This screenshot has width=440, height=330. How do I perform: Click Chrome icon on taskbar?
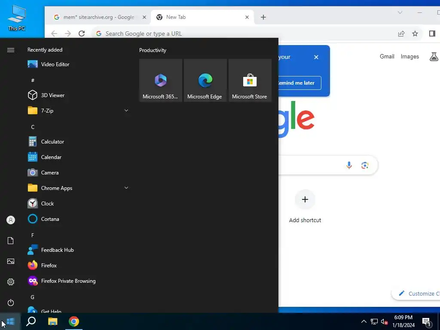pos(74,321)
